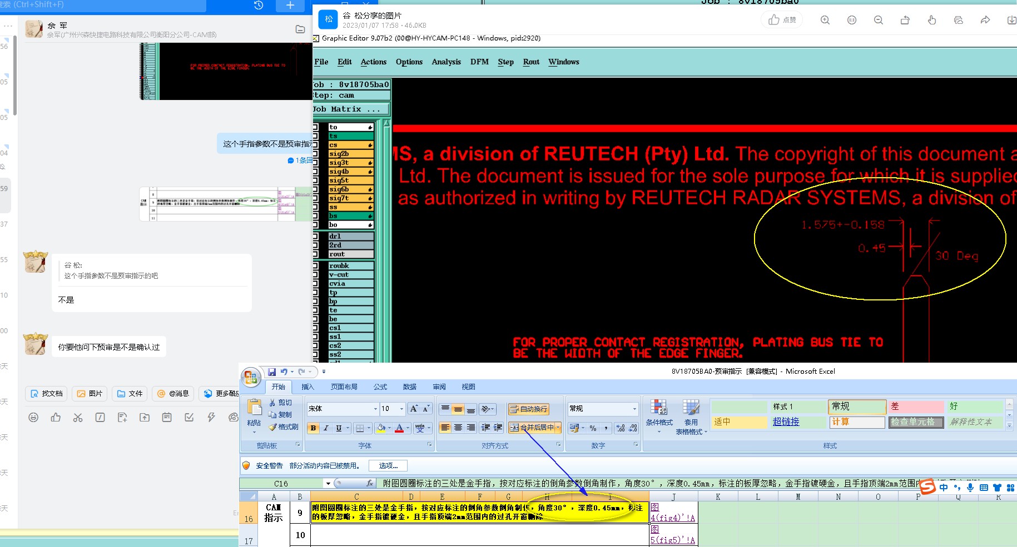1017x547 pixels.
Task: Open borders dropdown arrow
Action: tap(369, 428)
